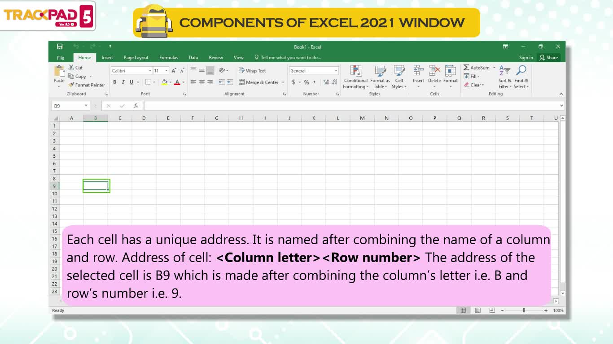Viewport: 613px width, 344px height.
Task: Click Increase Indent icon
Action: pyautogui.click(x=230, y=82)
